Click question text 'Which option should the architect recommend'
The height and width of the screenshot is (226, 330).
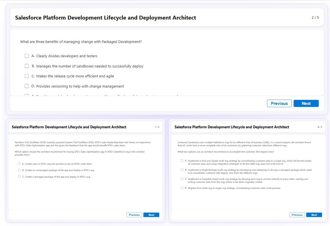point(79,153)
